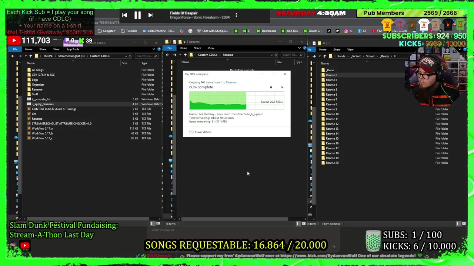The height and width of the screenshot is (266, 474).
Task: Switch to large icons view in F window
Action: (464, 224)
